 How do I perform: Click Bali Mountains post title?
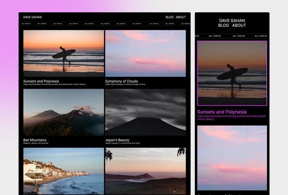tap(35, 140)
